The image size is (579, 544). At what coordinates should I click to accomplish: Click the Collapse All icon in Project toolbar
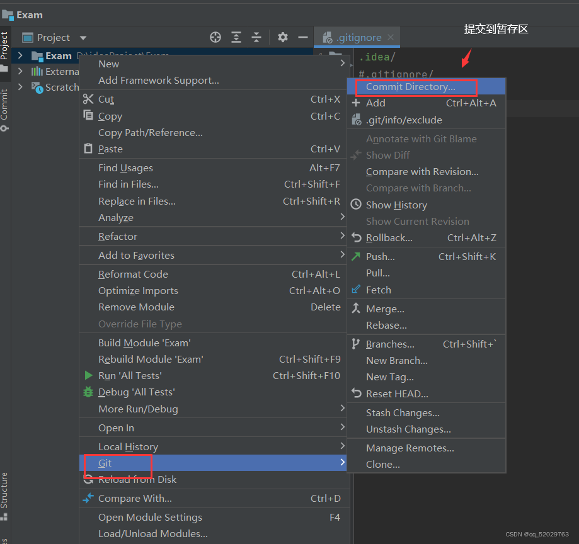pyautogui.click(x=256, y=37)
